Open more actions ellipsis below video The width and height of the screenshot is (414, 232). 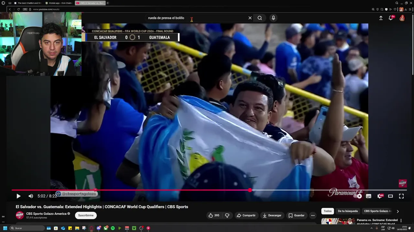pos(313,215)
